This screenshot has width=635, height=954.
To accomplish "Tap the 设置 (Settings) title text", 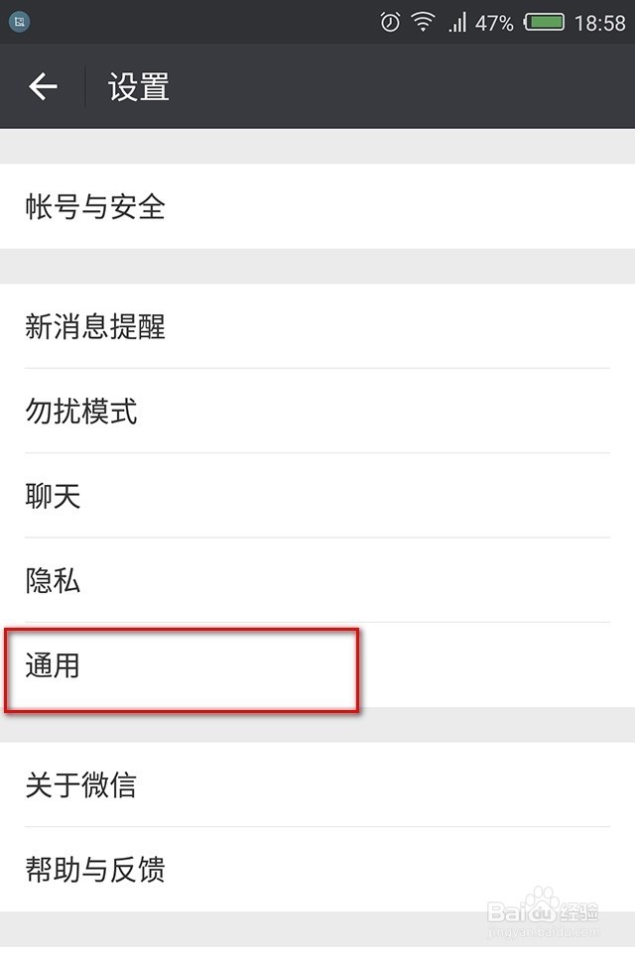I will tap(138, 86).
